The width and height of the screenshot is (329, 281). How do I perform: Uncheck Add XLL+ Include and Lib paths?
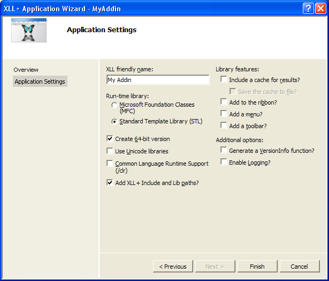coord(110,183)
